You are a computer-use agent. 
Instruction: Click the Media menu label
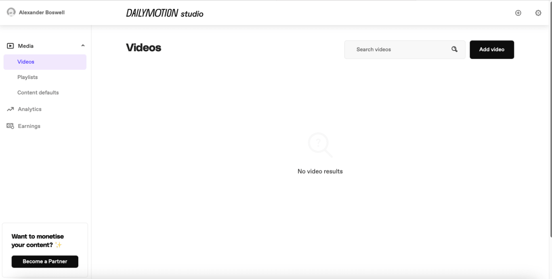tap(26, 46)
